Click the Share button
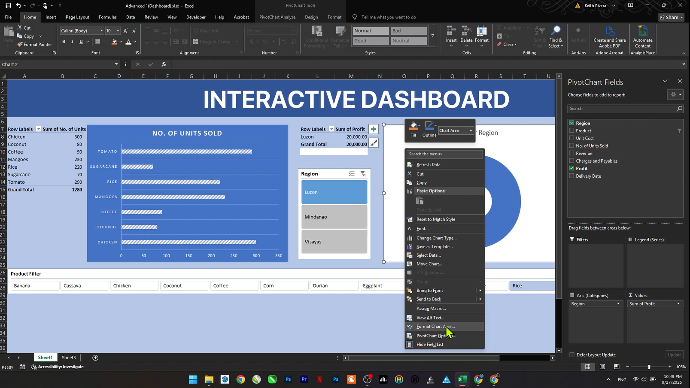Screen dimensions: 690x388 point(672,17)
